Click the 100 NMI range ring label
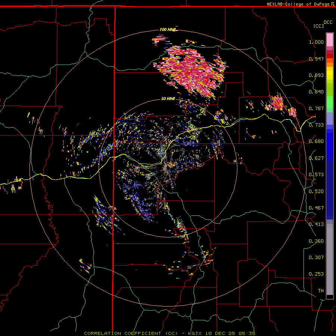The height and width of the screenshot is (336, 336). (x=168, y=29)
